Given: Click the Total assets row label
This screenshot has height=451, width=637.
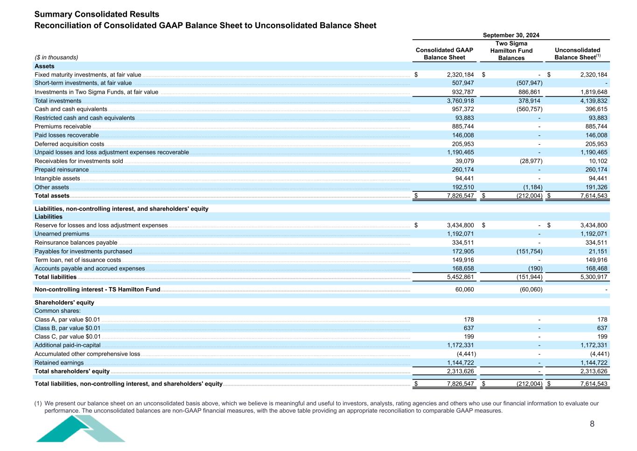Looking at the screenshot, I should 52,196.
